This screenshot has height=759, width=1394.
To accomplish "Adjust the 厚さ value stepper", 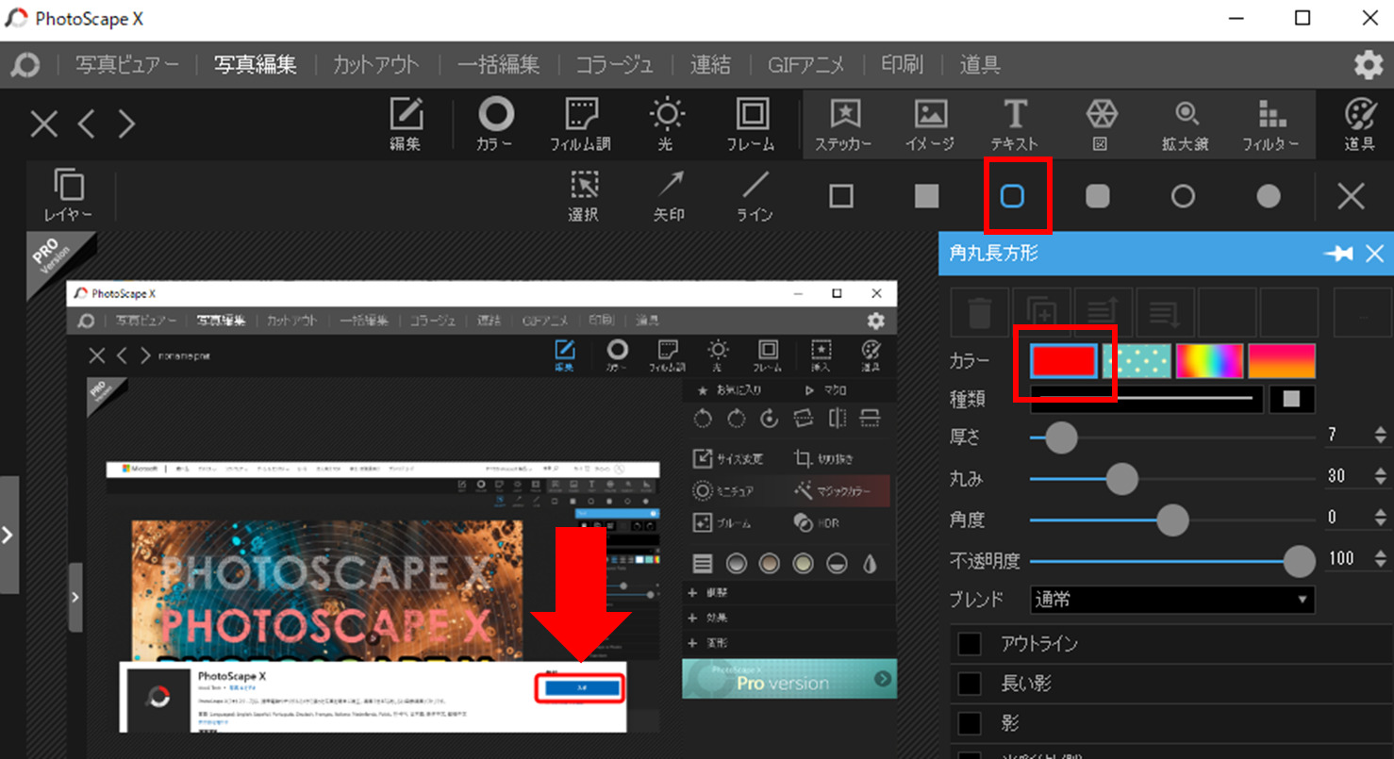I will 1380,436.
